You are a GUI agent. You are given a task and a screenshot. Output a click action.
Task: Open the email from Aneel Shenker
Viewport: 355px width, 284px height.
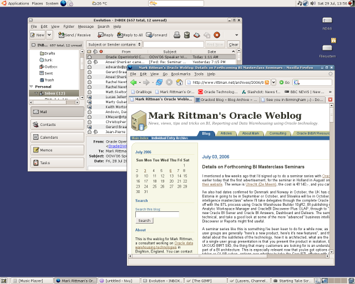pyautogui.click(x=161, y=62)
